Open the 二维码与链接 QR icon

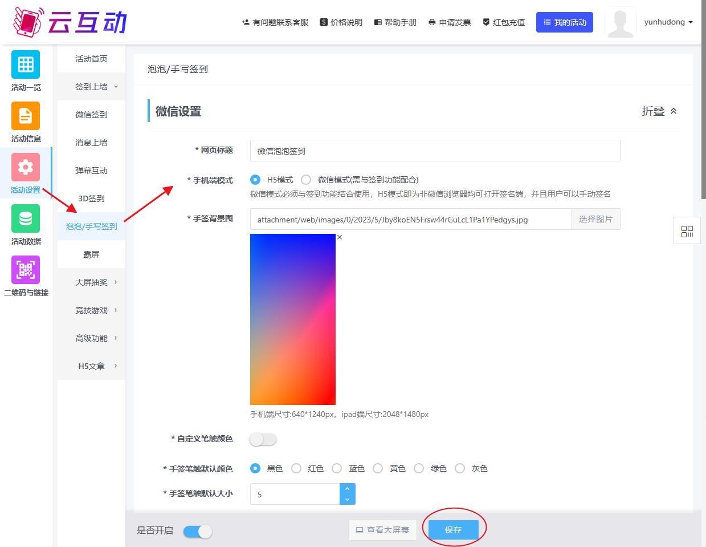click(26, 270)
